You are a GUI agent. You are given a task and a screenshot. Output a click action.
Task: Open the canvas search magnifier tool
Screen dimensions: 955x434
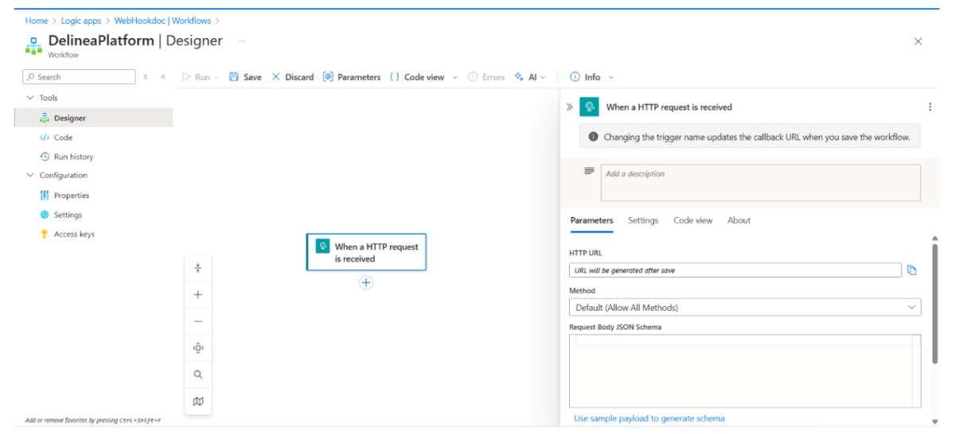[198, 374]
